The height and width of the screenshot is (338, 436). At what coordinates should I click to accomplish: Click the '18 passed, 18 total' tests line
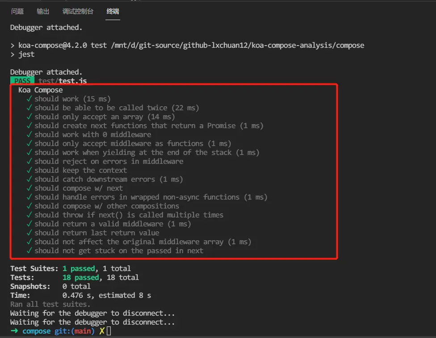tap(75, 277)
